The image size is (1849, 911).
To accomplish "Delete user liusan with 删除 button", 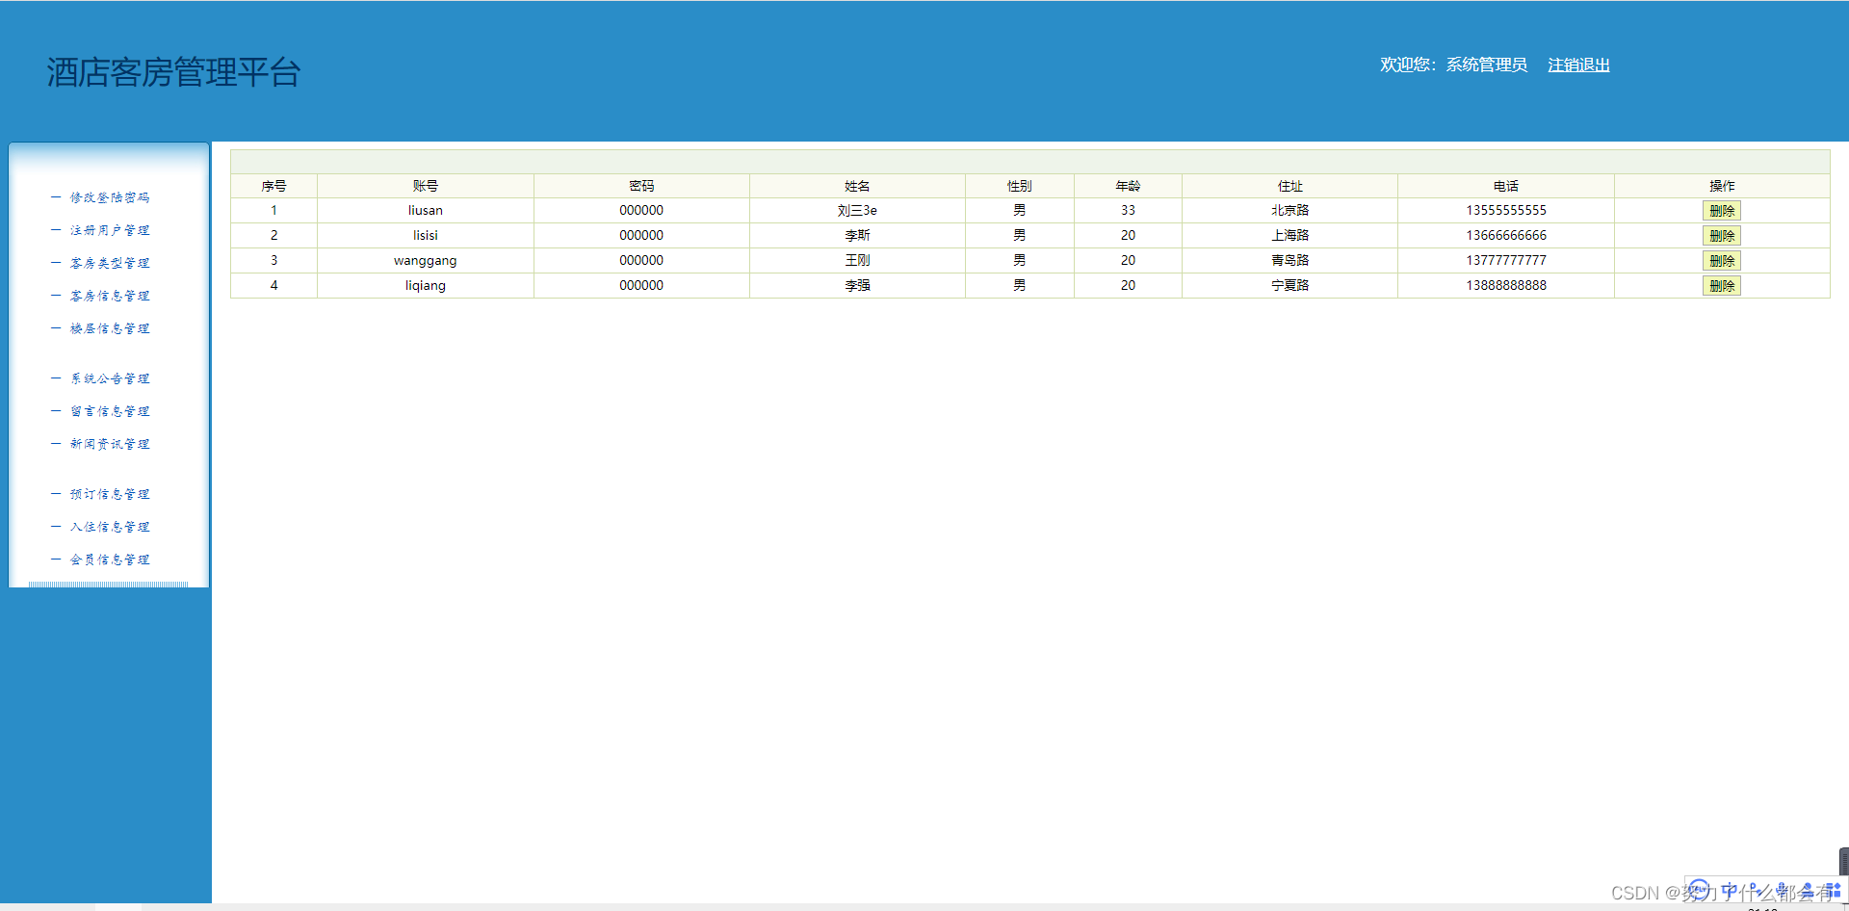I will pos(1722,211).
